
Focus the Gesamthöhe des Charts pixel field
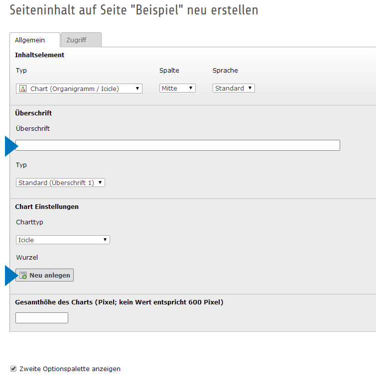42,317
